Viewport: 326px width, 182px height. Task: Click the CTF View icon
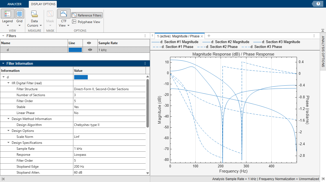[x=64, y=14]
